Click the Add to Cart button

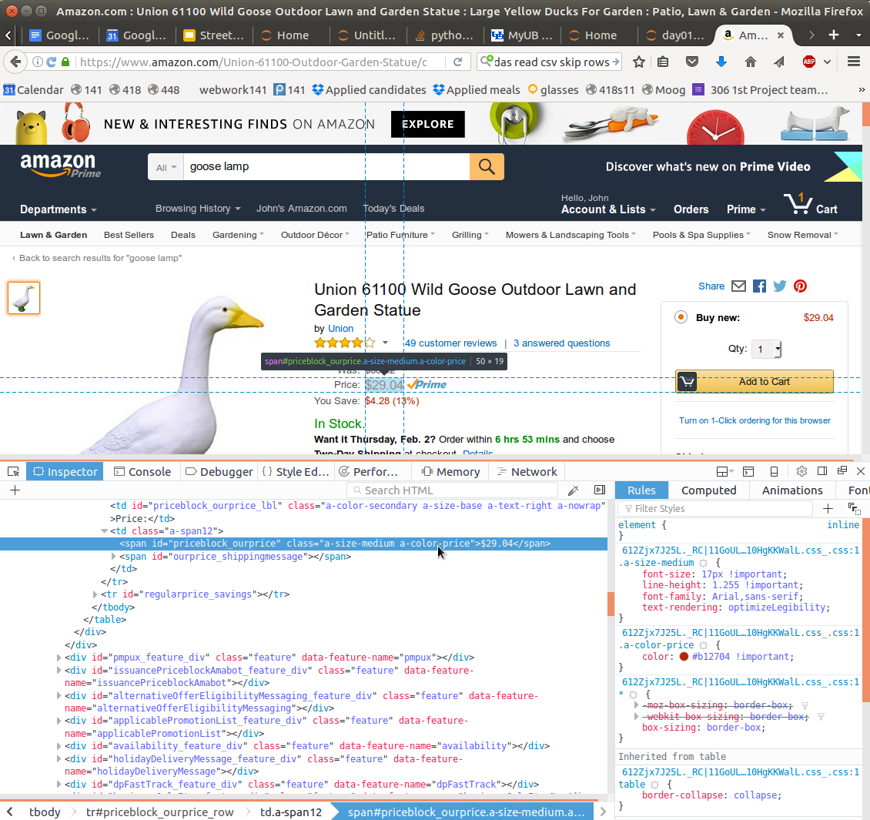755,382
